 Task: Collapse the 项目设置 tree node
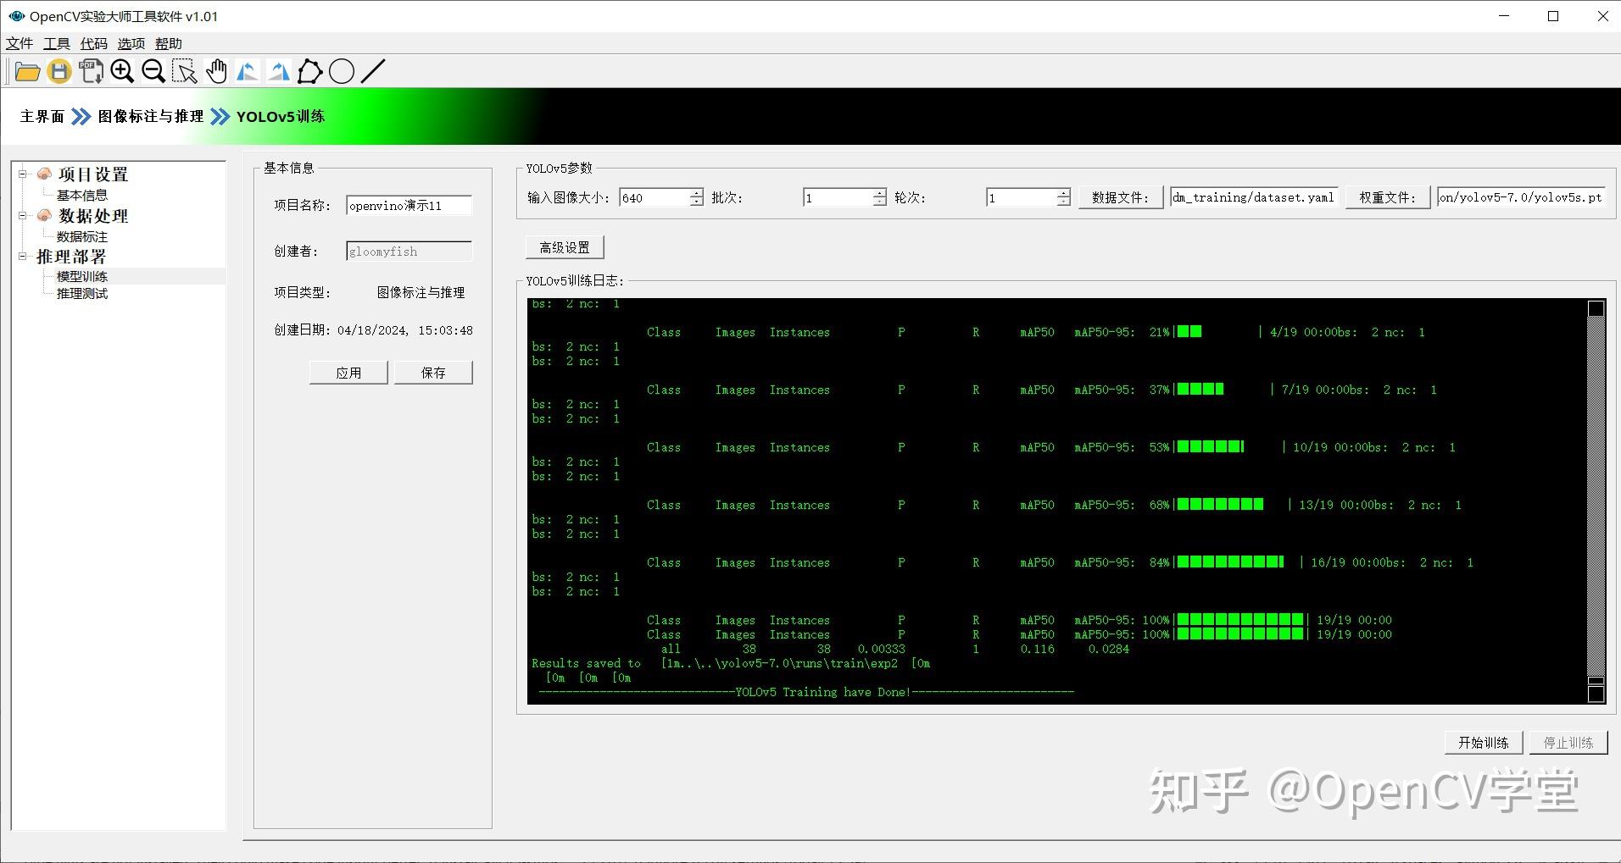22,174
